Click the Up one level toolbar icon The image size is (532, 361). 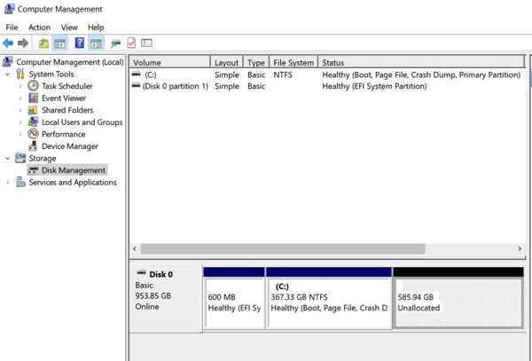(x=43, y=43)
